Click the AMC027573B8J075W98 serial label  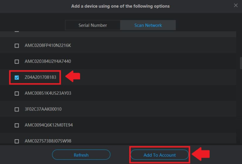pyautogui.click(x=48, y=141)
